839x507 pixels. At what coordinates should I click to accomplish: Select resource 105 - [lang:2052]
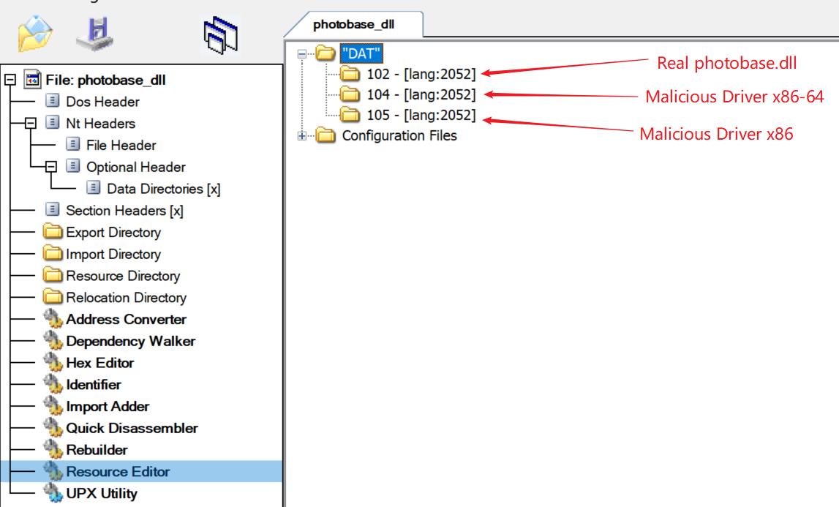pyautogui.click(x=421, y=115)
